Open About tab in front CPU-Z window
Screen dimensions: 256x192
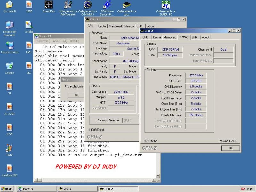(x=205, y=37)
